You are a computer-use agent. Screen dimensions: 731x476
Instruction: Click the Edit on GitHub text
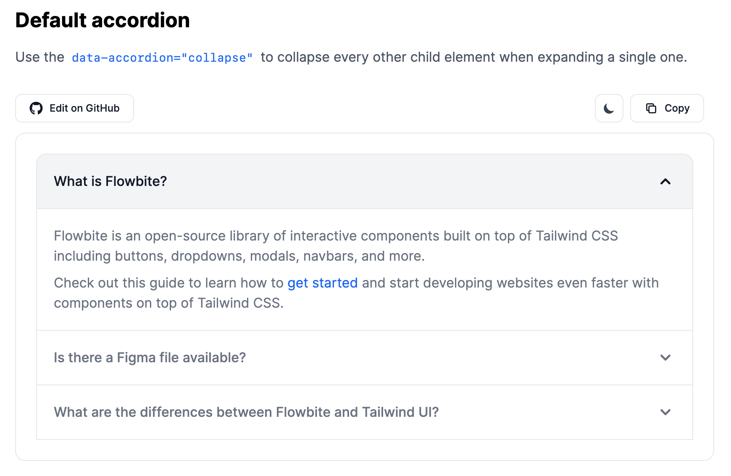[84, 108]
